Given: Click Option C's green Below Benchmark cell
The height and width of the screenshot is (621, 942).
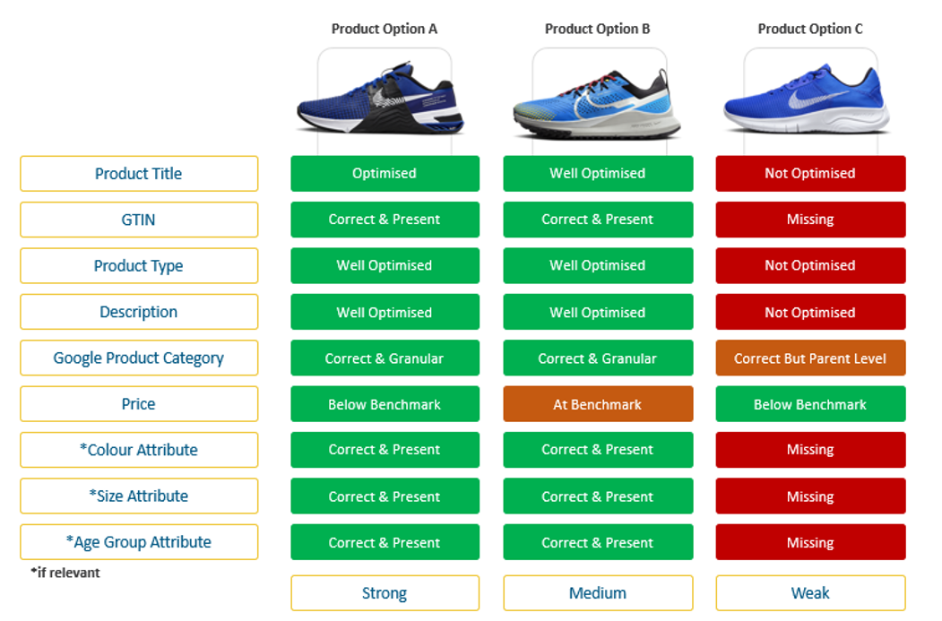Looking at the screenshot, I should click(810, 404).
